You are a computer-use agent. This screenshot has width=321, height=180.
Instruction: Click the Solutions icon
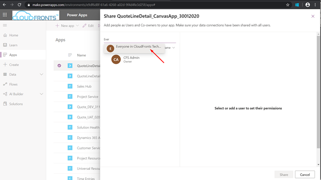point(5,104)
